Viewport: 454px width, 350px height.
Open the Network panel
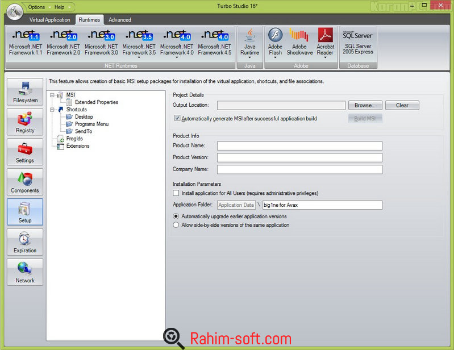25,272
